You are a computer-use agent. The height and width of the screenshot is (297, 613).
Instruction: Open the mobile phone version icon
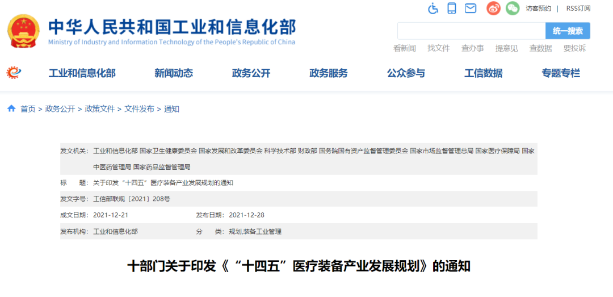452,9
